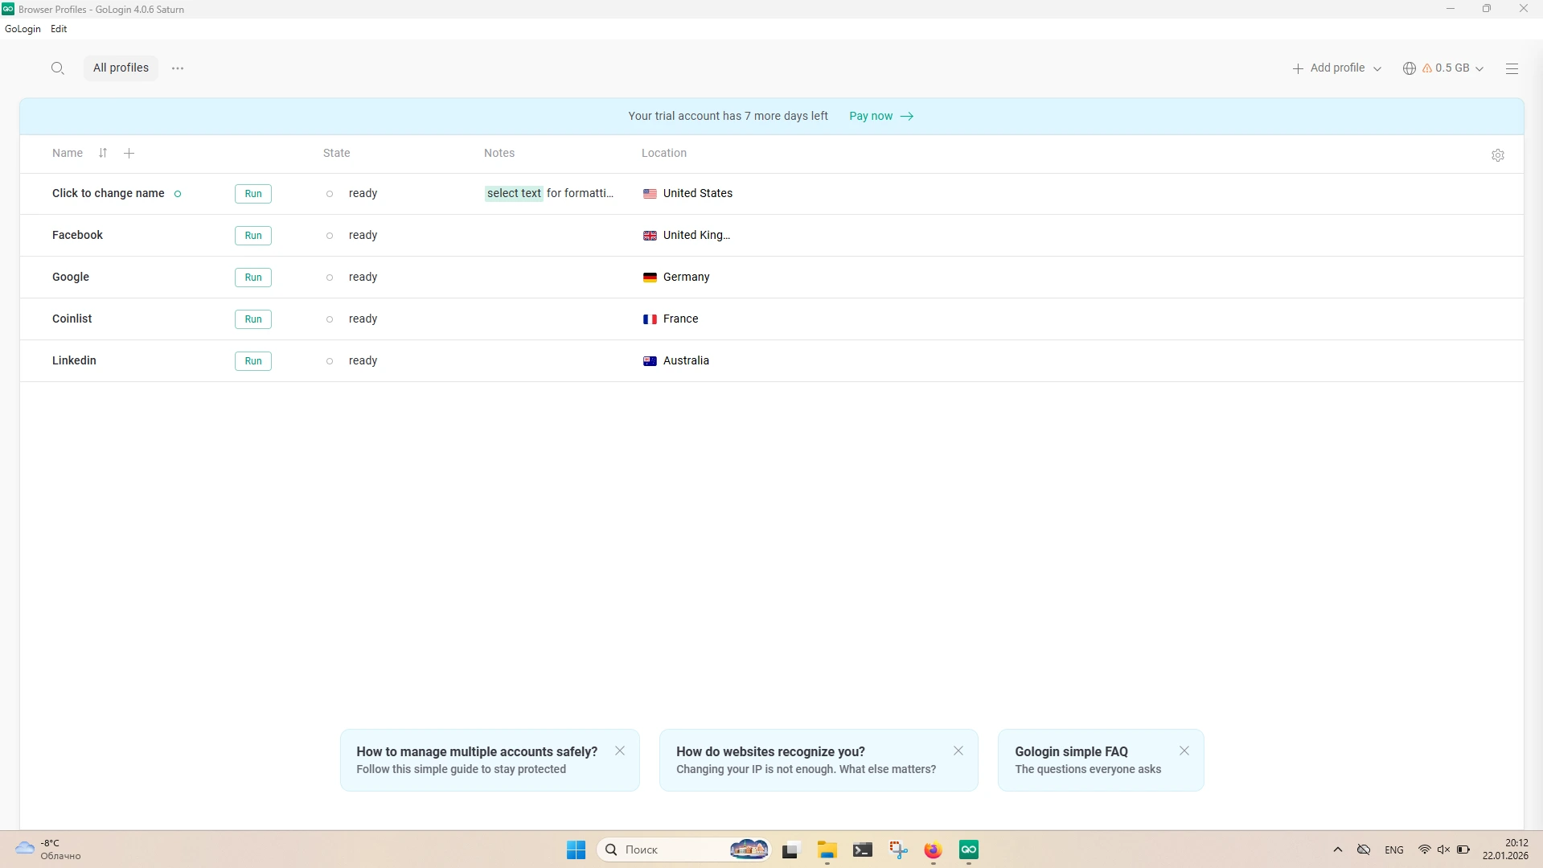
Task: Select the All profiles tab
Action: click(121, 68)
